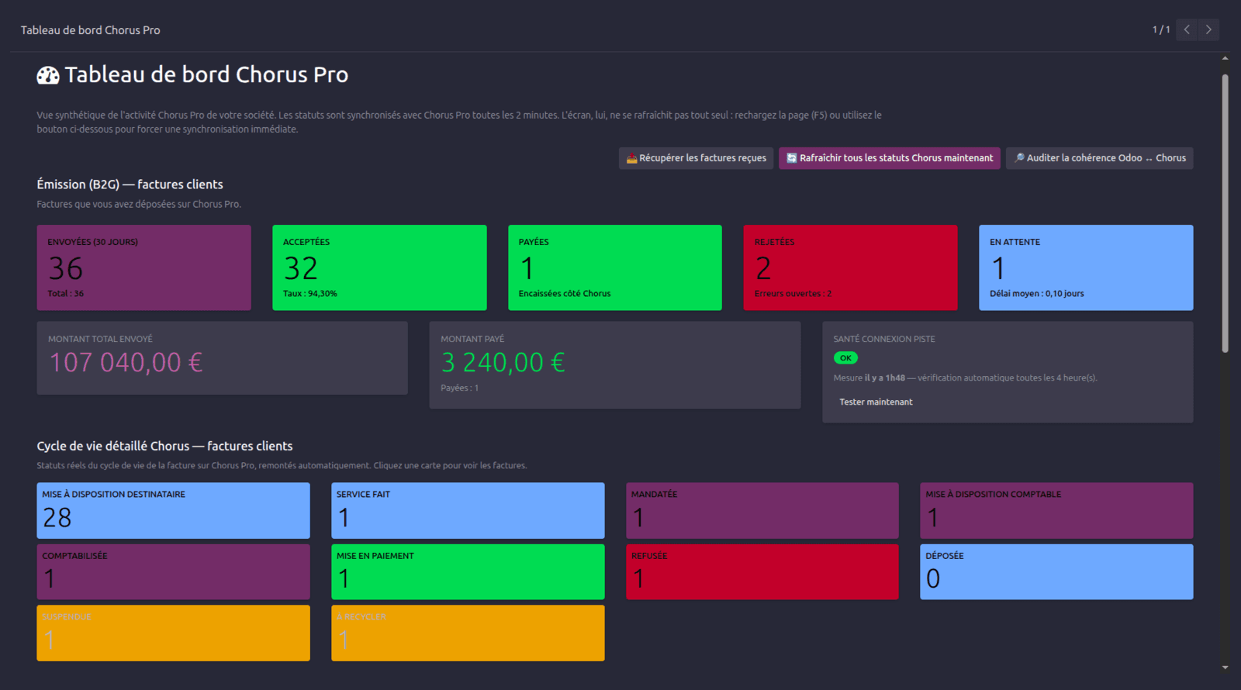Click the Taux : 94,30% text
Image resolution: width=1241 pixels, height=690 pixels.
[x=310, y=294]
